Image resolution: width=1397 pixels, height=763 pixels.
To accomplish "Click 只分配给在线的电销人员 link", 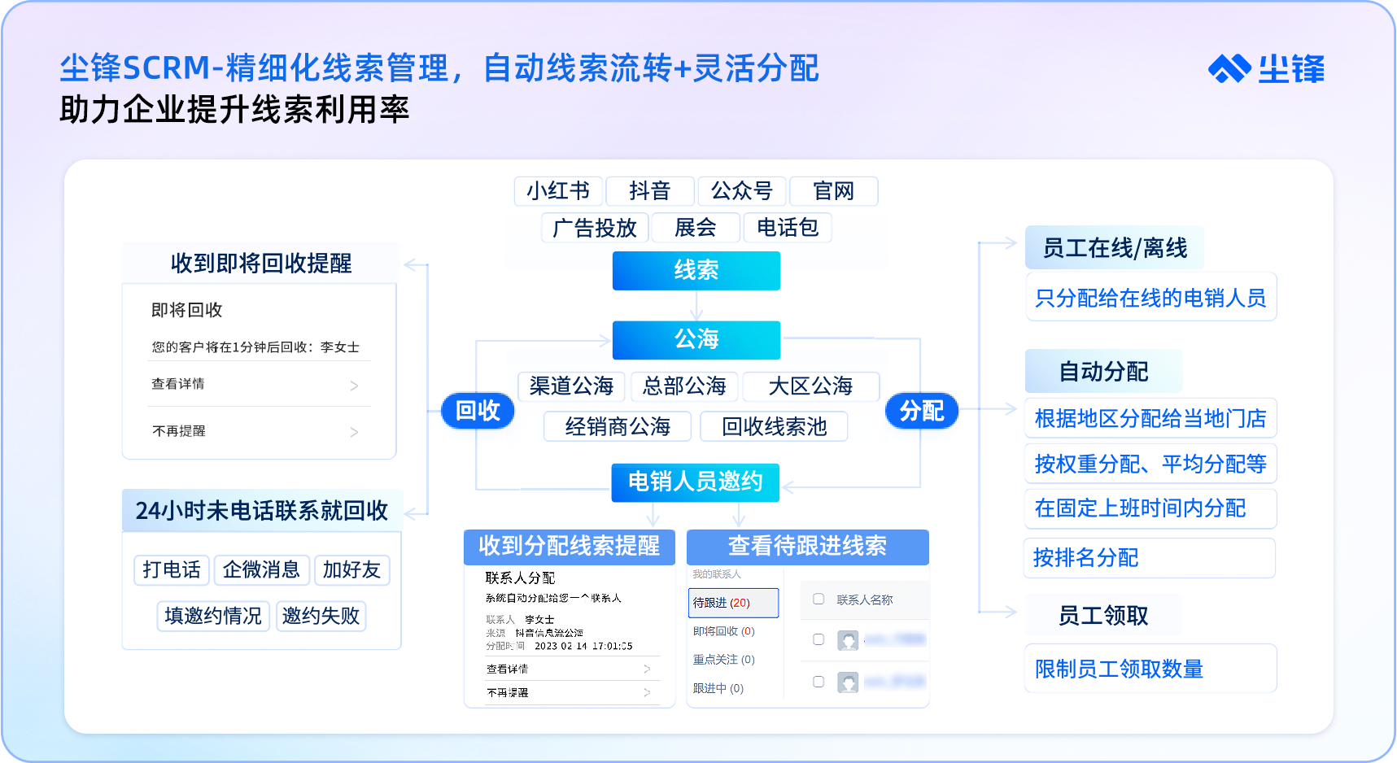I will (x=1150, y=299).
